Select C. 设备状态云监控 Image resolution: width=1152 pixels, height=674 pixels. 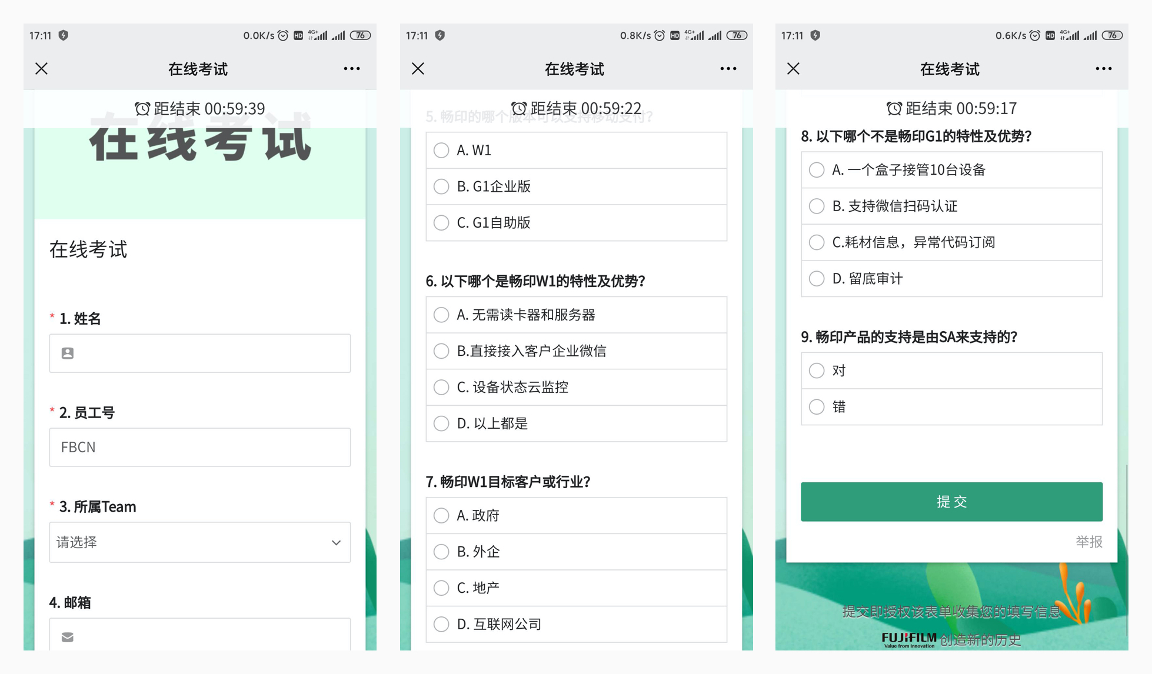coord(577,387)
